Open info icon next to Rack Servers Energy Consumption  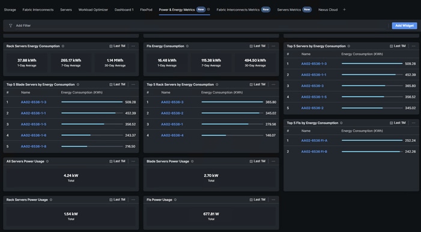(x=63, y=46)
